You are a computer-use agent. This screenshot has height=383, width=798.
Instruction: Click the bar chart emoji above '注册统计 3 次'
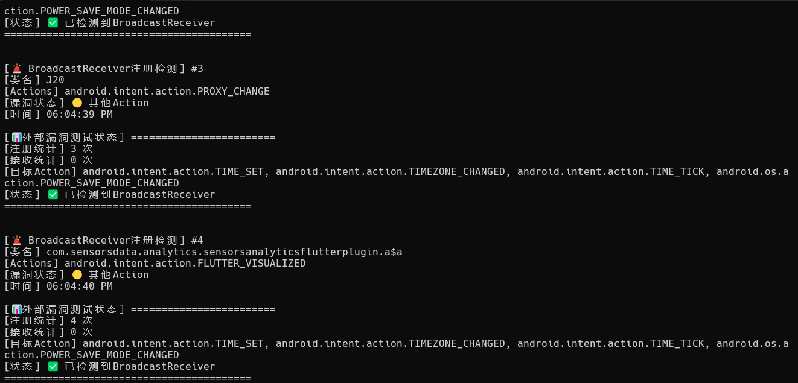pyautogui.click(x=17, y=137)
